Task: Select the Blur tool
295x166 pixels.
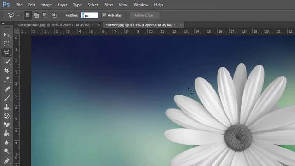Action: (x=6, y=142)
